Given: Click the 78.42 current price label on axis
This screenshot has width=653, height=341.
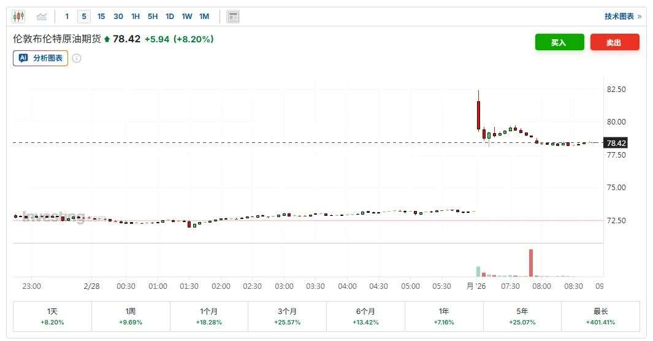Looking at the screenshot, I should click(x=616, y=144).
